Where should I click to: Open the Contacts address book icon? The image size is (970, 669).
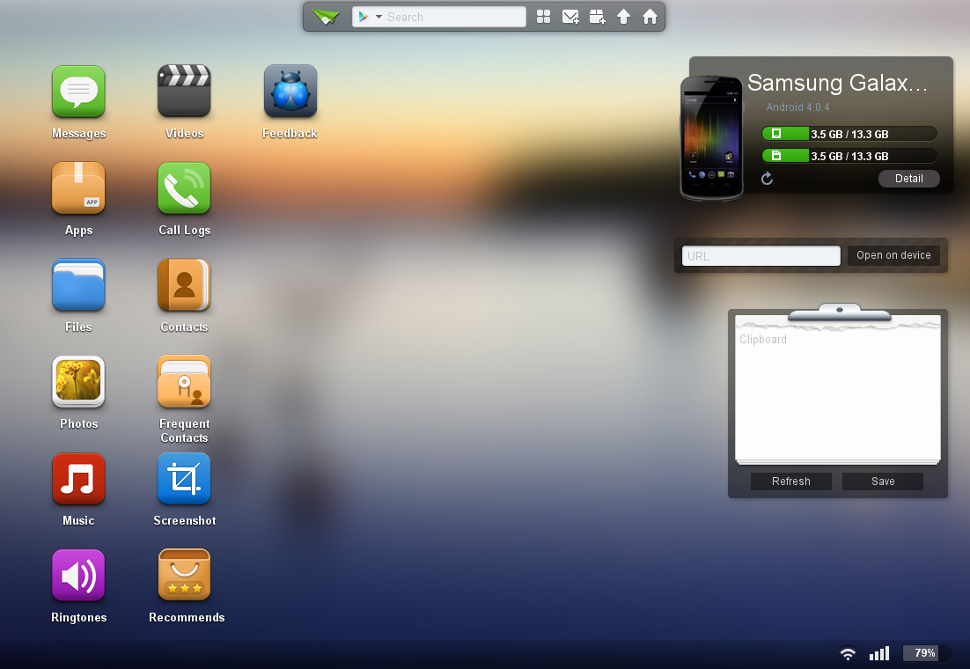click(x=184, y=284)
